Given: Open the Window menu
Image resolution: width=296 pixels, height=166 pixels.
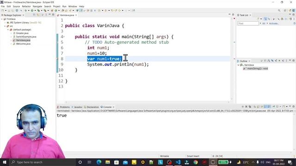Looking at the screenshot, I should pos(73,6).
